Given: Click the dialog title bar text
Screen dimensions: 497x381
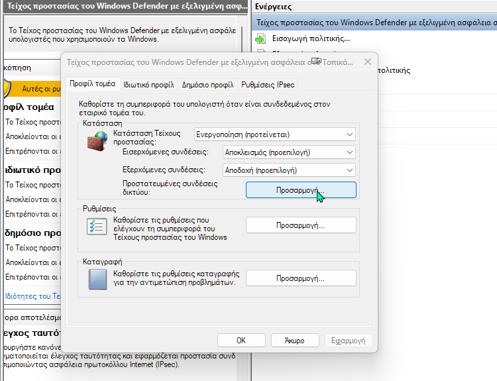Looking at the screenshot, I should tap(209, 62).
